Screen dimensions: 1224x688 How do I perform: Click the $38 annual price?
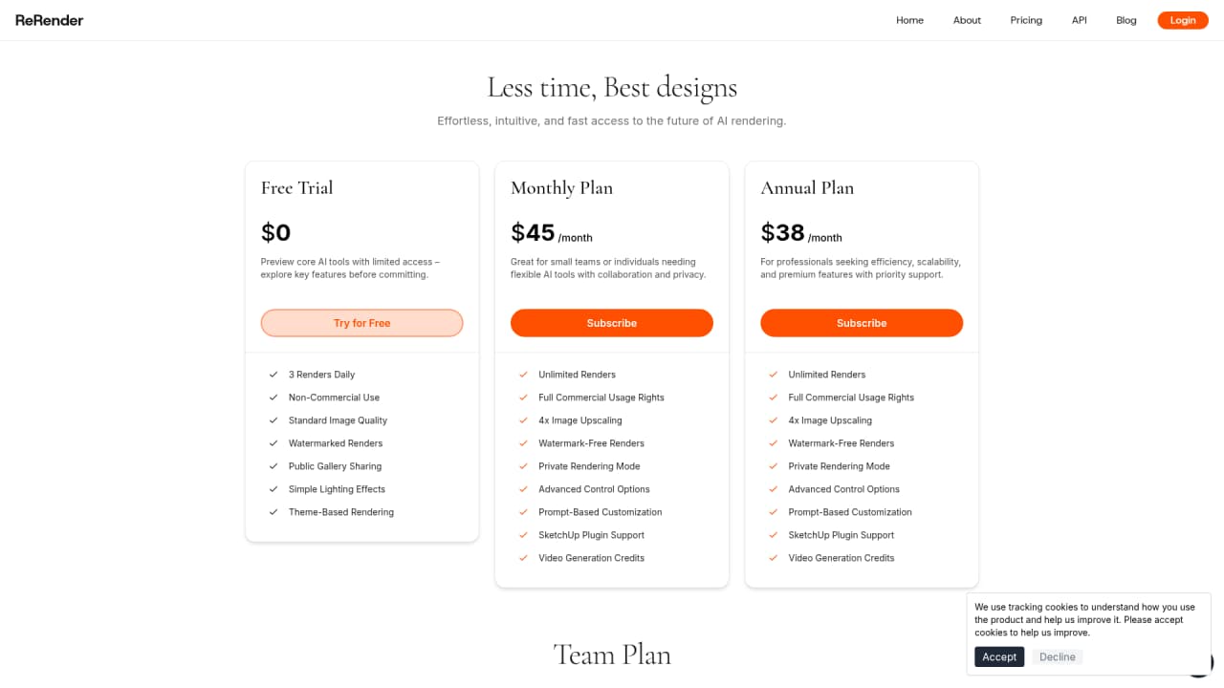[x=782, y=232]
